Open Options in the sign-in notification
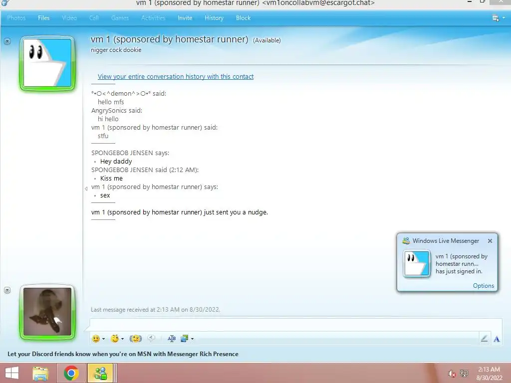 coord(483,286)
